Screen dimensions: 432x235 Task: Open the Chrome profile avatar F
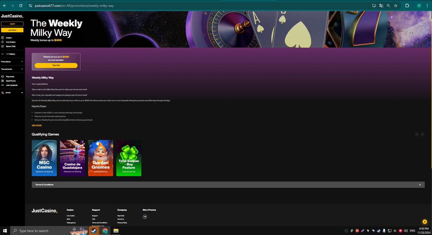[419, 5]
